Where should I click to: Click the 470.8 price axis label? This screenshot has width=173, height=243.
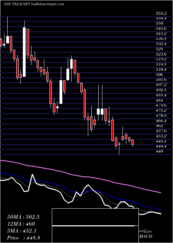pyautogui.click(x=161, y=116)
